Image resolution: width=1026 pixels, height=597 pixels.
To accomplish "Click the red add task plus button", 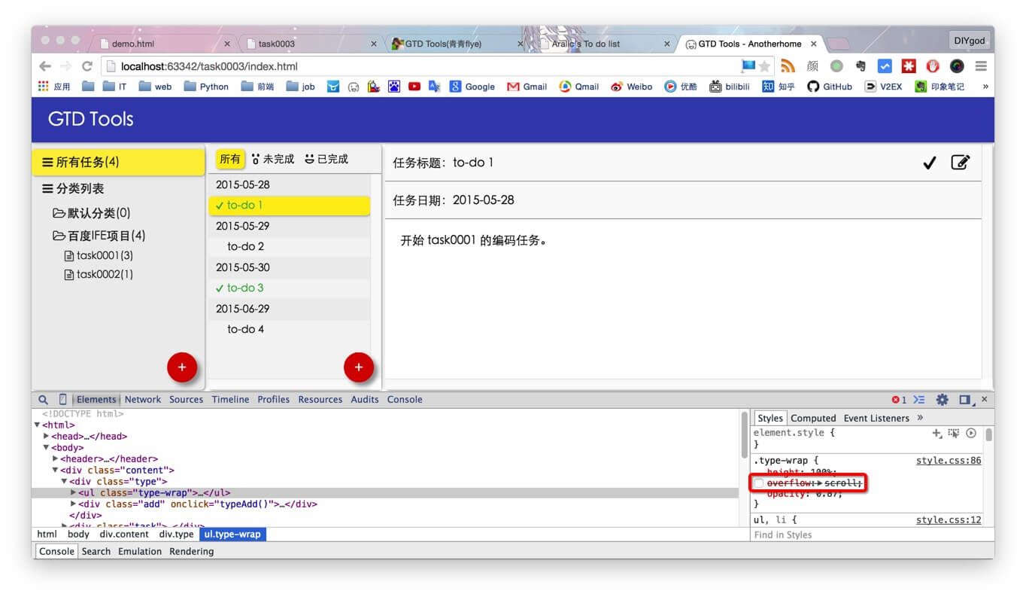I will click(358, 367).
